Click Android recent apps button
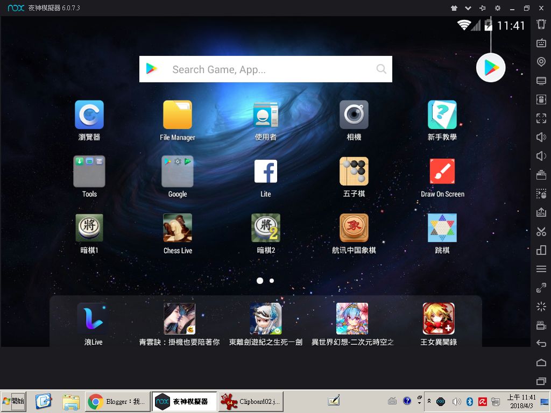Image resolution: width=551 pixels, height=413 pixels. click(x=541, y=381)
